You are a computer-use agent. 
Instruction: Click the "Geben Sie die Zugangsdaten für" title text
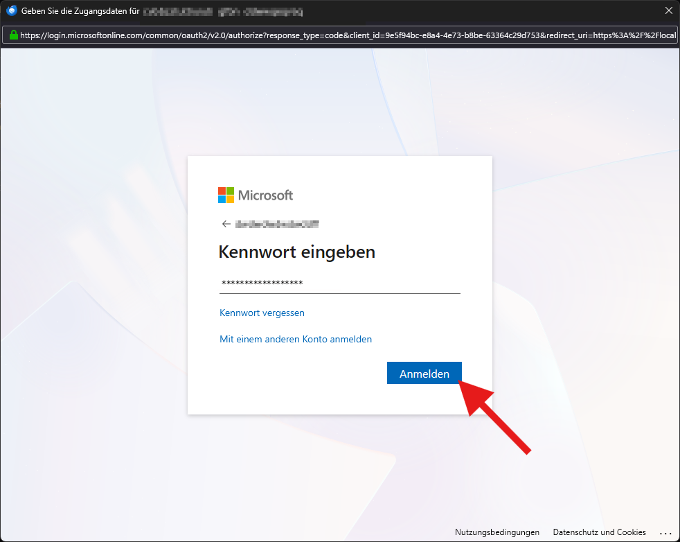80,12
